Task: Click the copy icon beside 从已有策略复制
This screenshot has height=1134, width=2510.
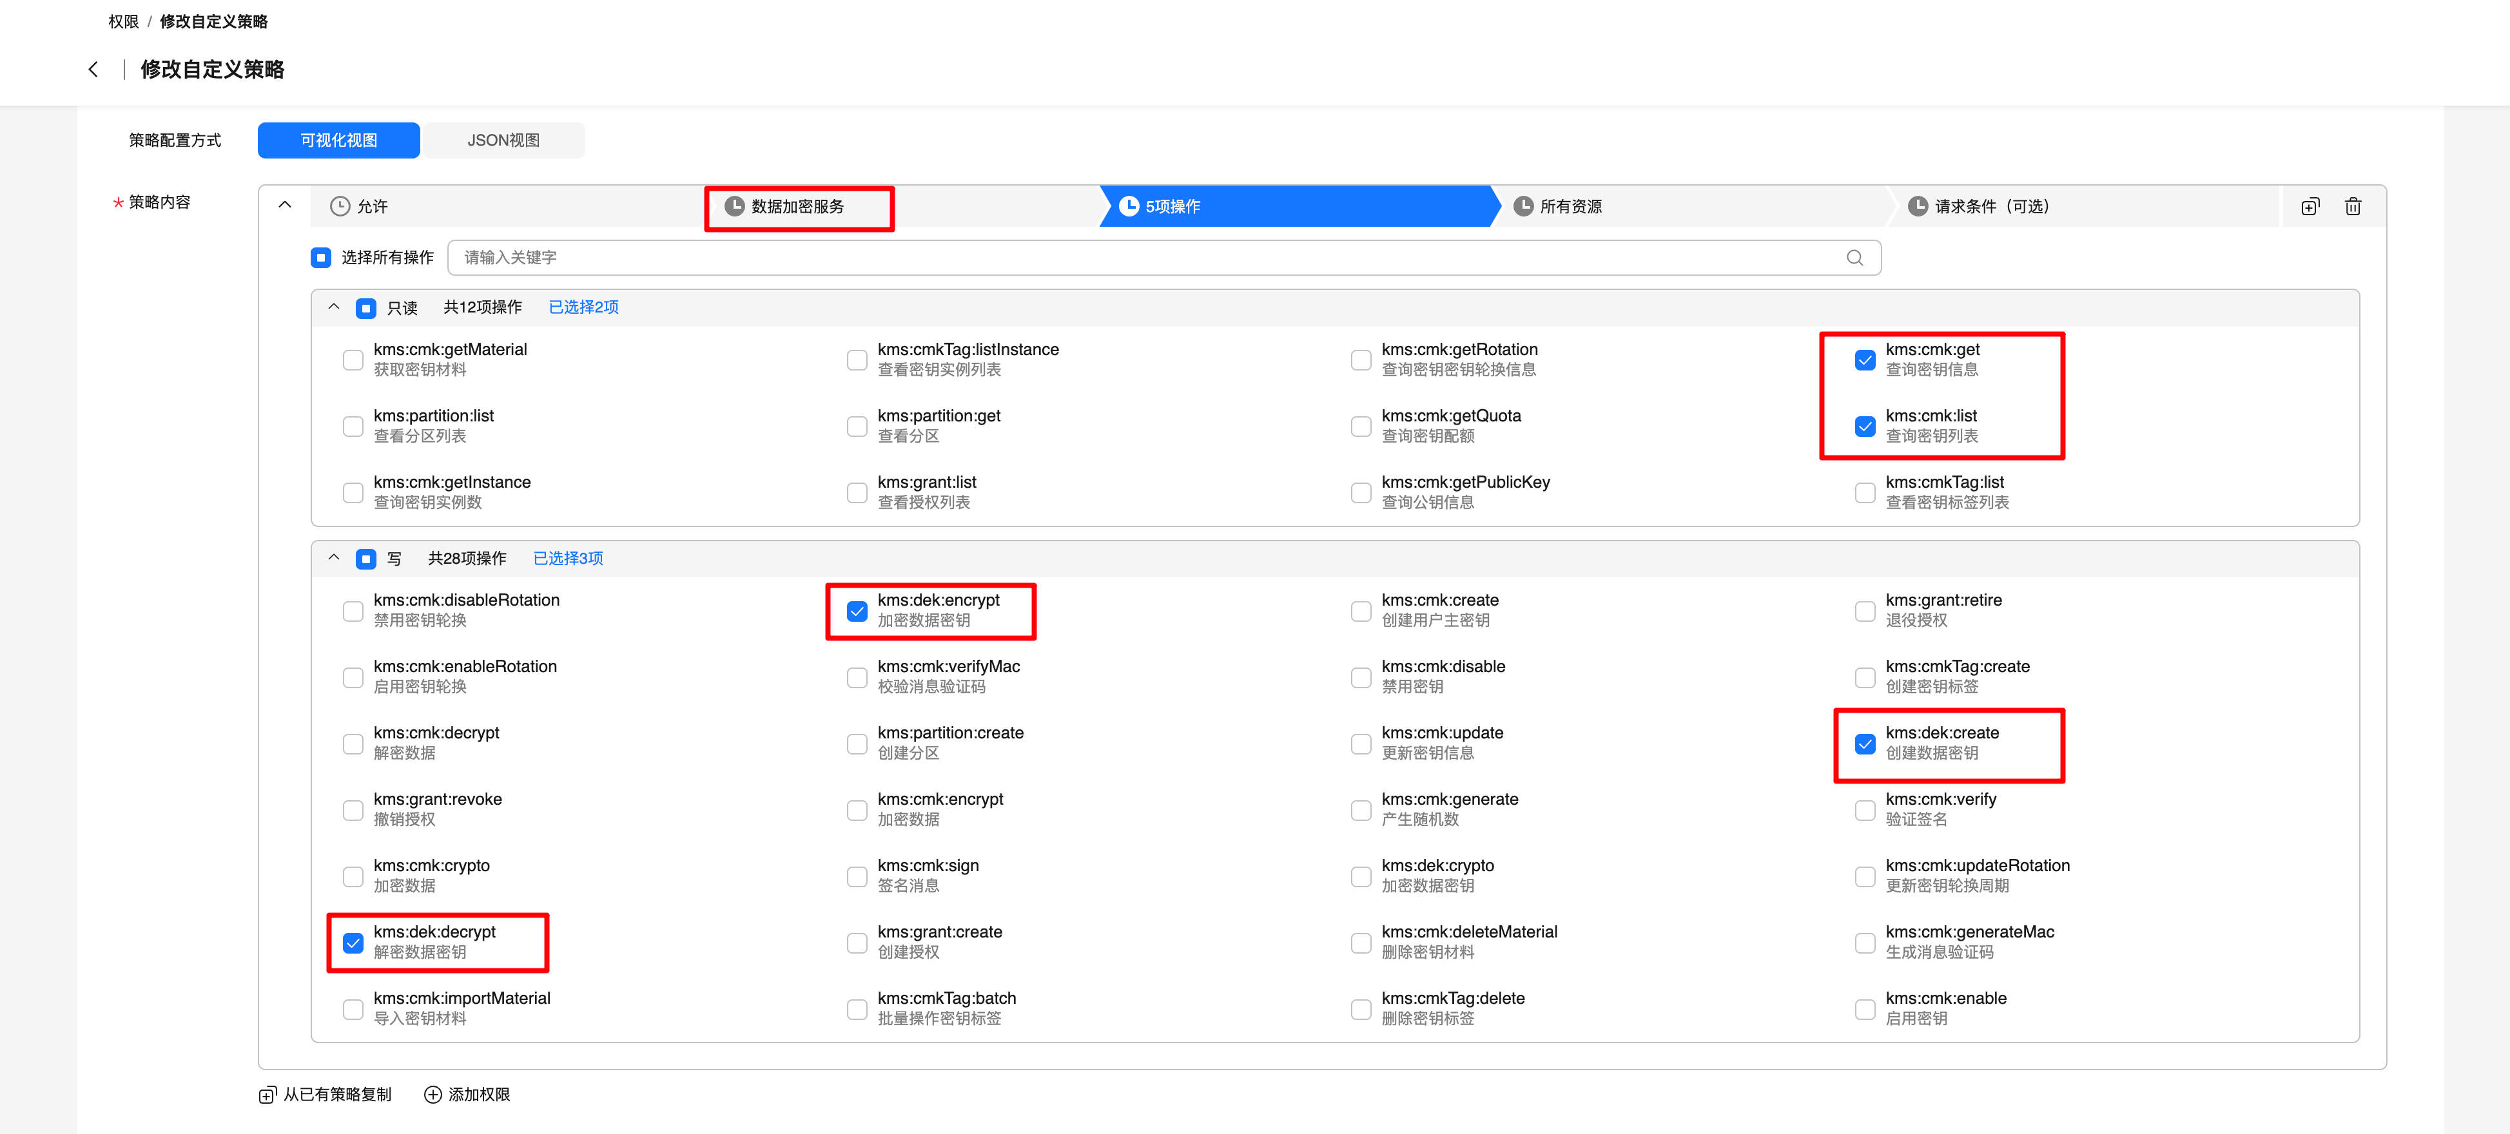Action: click(268, 1095)
